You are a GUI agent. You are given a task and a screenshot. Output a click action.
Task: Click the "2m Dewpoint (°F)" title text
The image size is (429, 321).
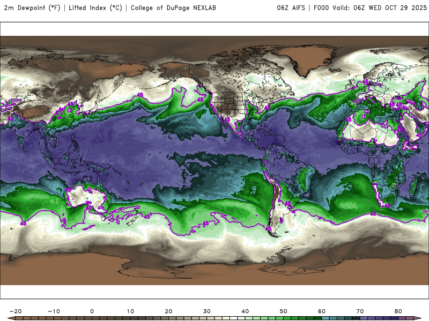tap(32, 7)
